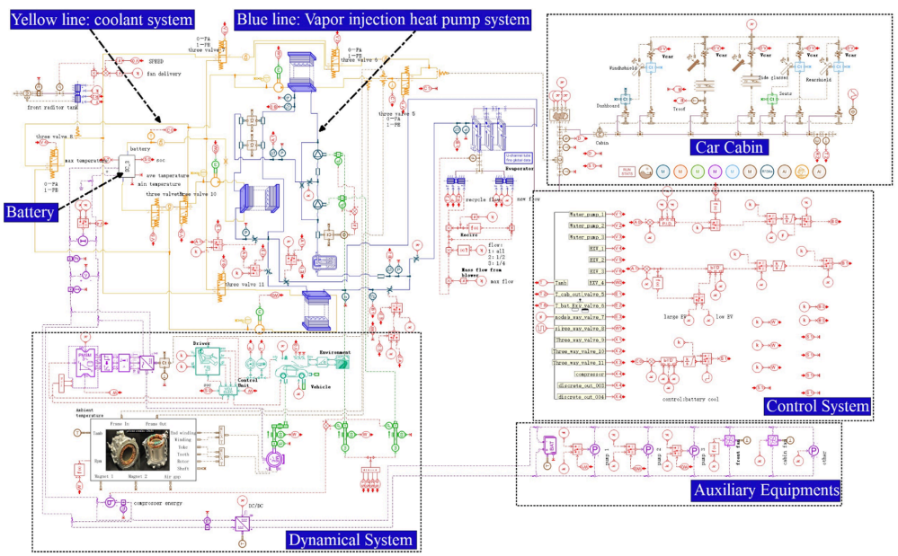Click the 'ave temperature' battery output label
Image resolution: width=898 pixels, height=556 pixels.
click(168, 176)
